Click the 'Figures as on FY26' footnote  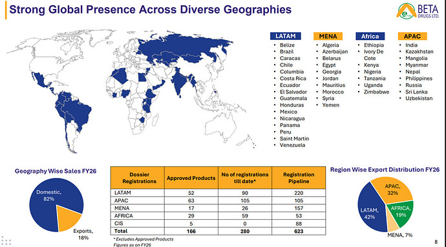click(x=133, y=244)
